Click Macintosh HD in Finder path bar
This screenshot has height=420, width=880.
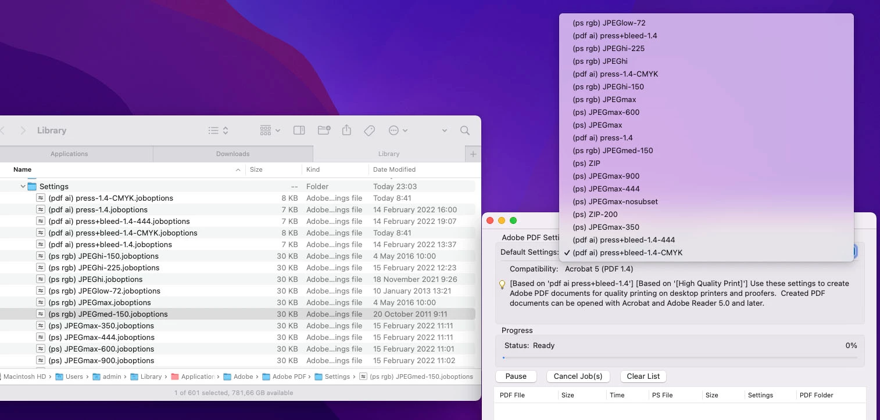(x=24, y=376)
